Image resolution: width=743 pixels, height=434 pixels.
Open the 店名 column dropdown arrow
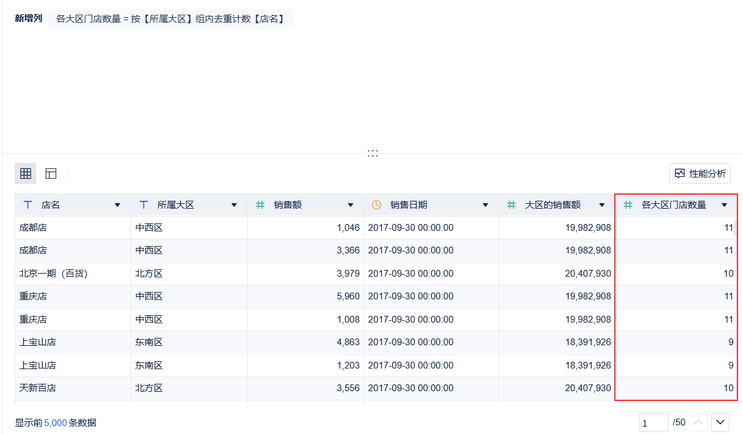(x=118, y=205)
